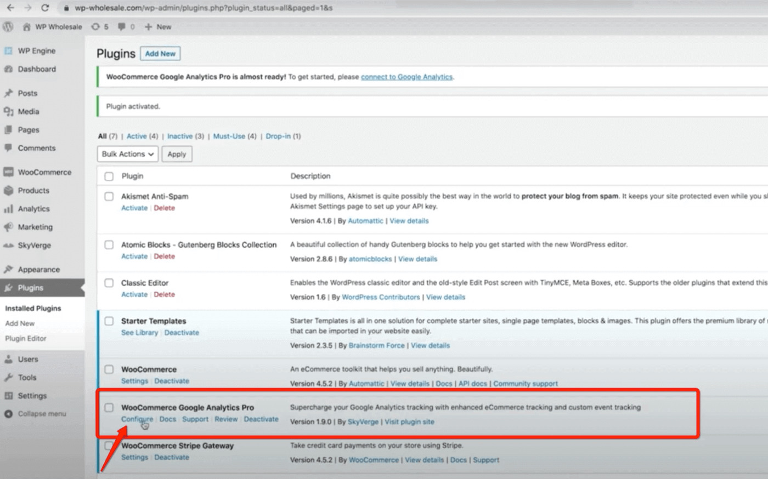Click the Dashboard gauge icon
Screen dimensions: 768x479
pos(8,69)
